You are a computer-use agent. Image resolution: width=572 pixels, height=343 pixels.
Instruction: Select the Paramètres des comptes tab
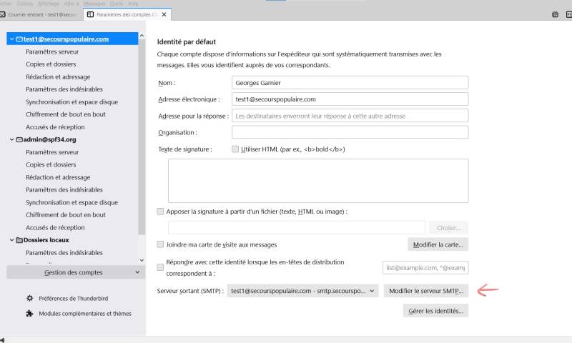point(127,14)
